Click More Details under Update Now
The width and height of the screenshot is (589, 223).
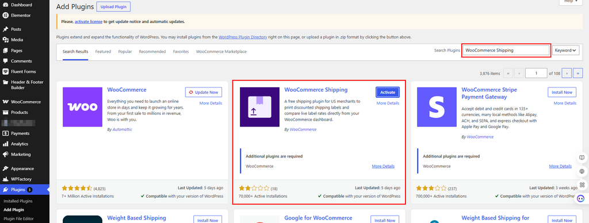pos(211,103)
